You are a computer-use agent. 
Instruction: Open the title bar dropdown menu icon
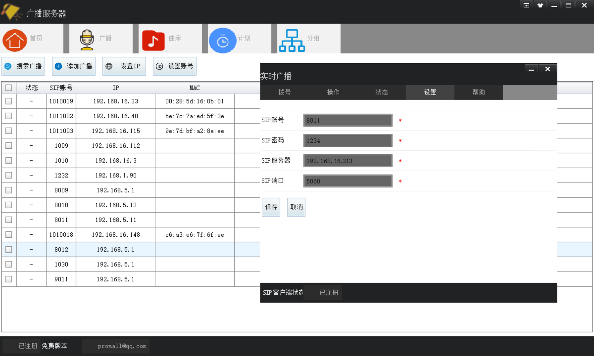(x=526, y=5)
